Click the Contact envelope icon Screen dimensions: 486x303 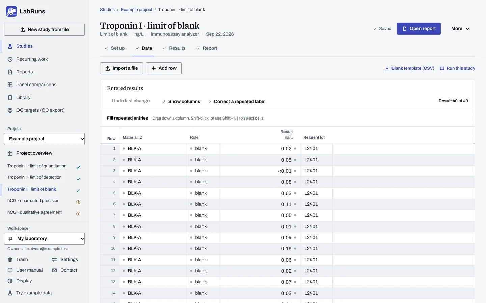pos(54,270)
